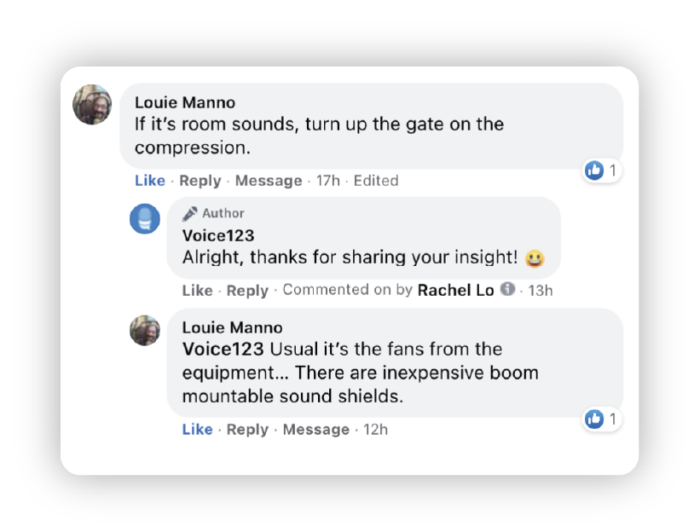Click Louie Manno's avatar on the sound shields reply
700x532 pixels.
[145, 330]
